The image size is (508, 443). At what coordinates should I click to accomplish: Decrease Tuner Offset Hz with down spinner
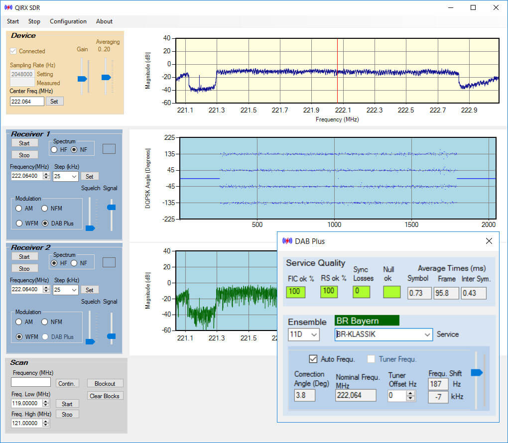[x=410, y=398]
